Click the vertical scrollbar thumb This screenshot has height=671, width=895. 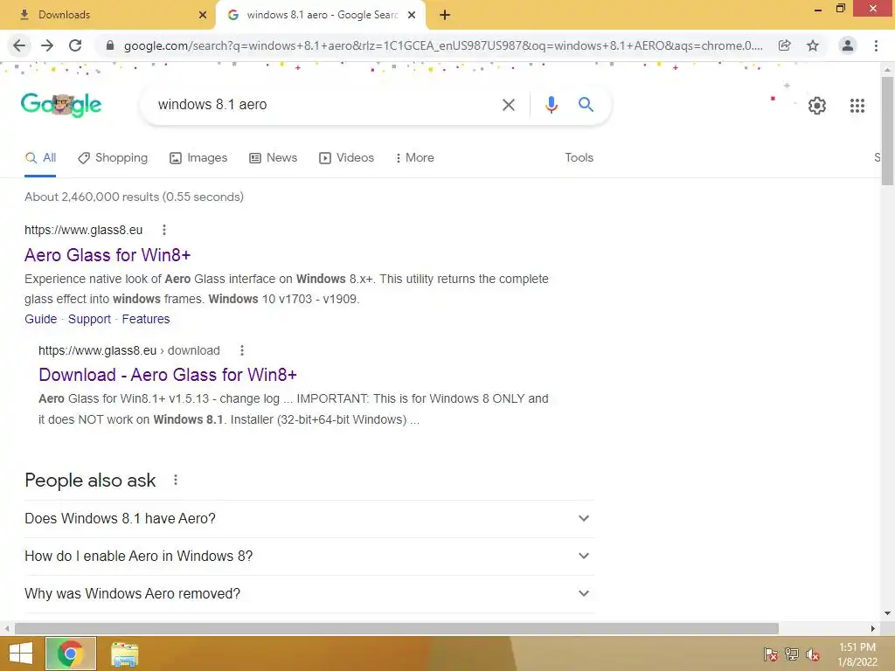tap(887, 130)
